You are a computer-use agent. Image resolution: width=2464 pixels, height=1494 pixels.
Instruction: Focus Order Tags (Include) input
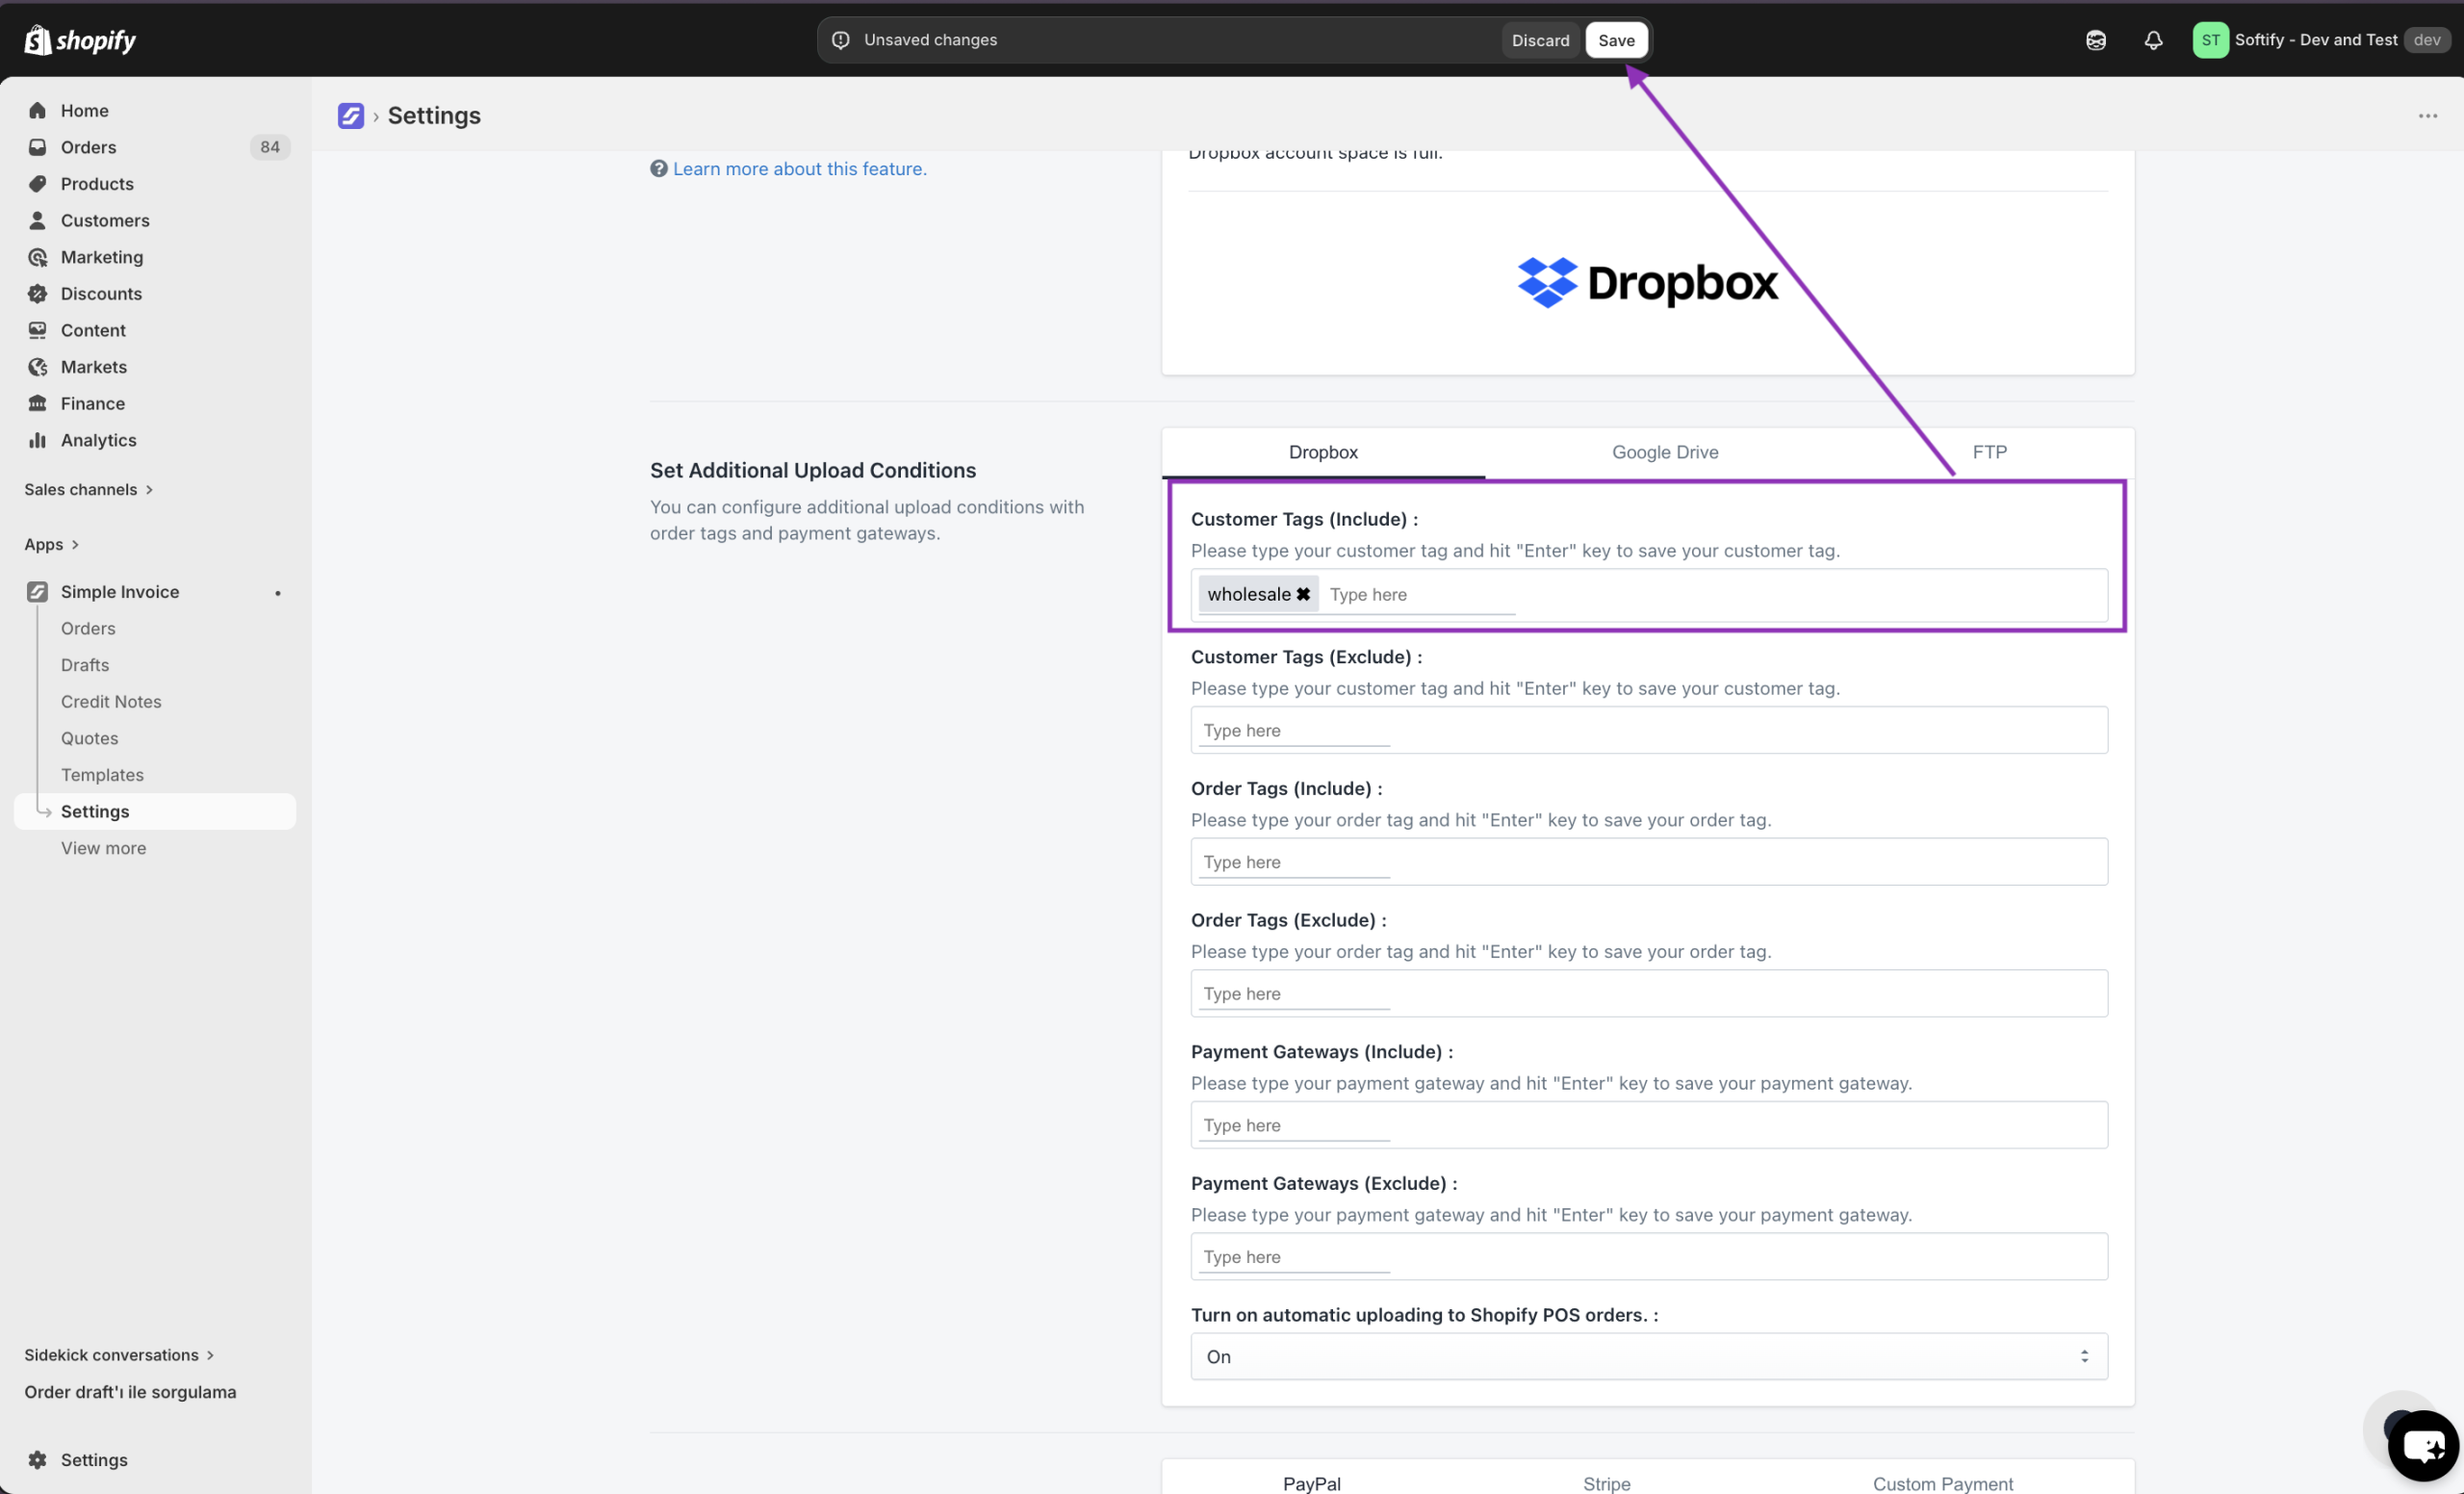pos(1649,861)
